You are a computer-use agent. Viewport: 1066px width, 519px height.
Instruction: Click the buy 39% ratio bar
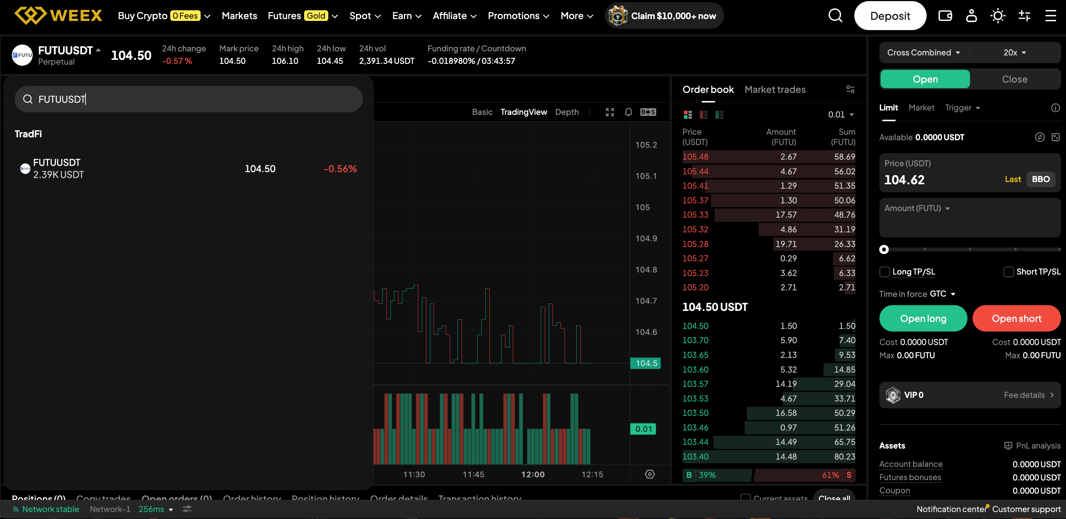point(717,475)
